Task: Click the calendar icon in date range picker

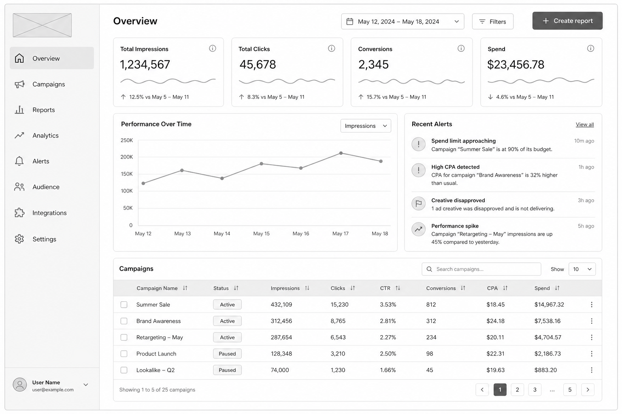Action: click(350, 21)
